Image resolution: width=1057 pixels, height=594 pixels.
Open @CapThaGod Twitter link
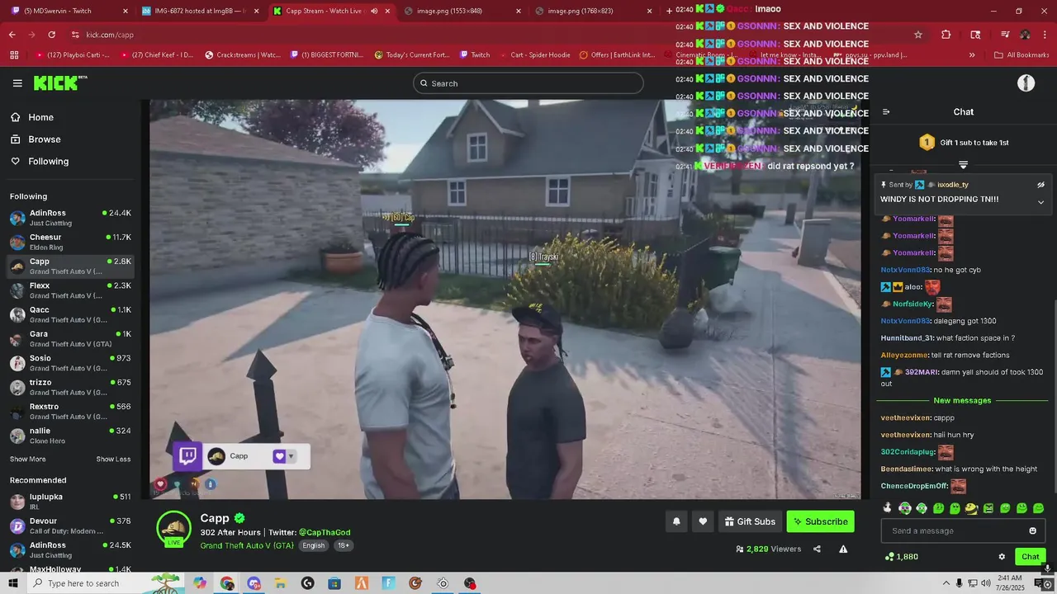click(325, 533)
